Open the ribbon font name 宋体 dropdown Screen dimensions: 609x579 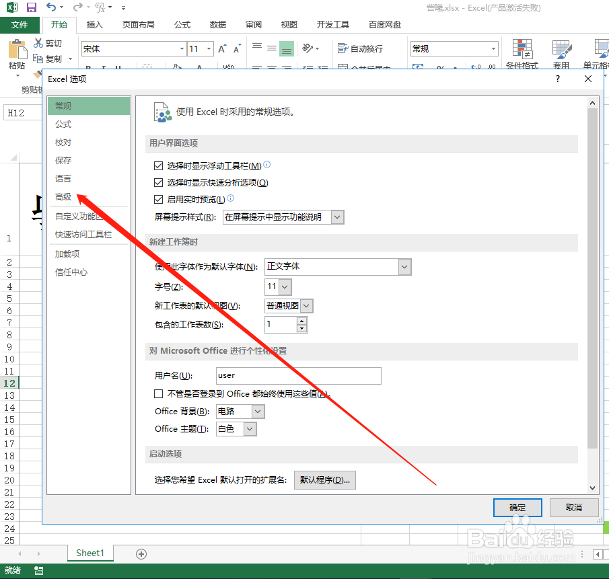click(182, 49)
